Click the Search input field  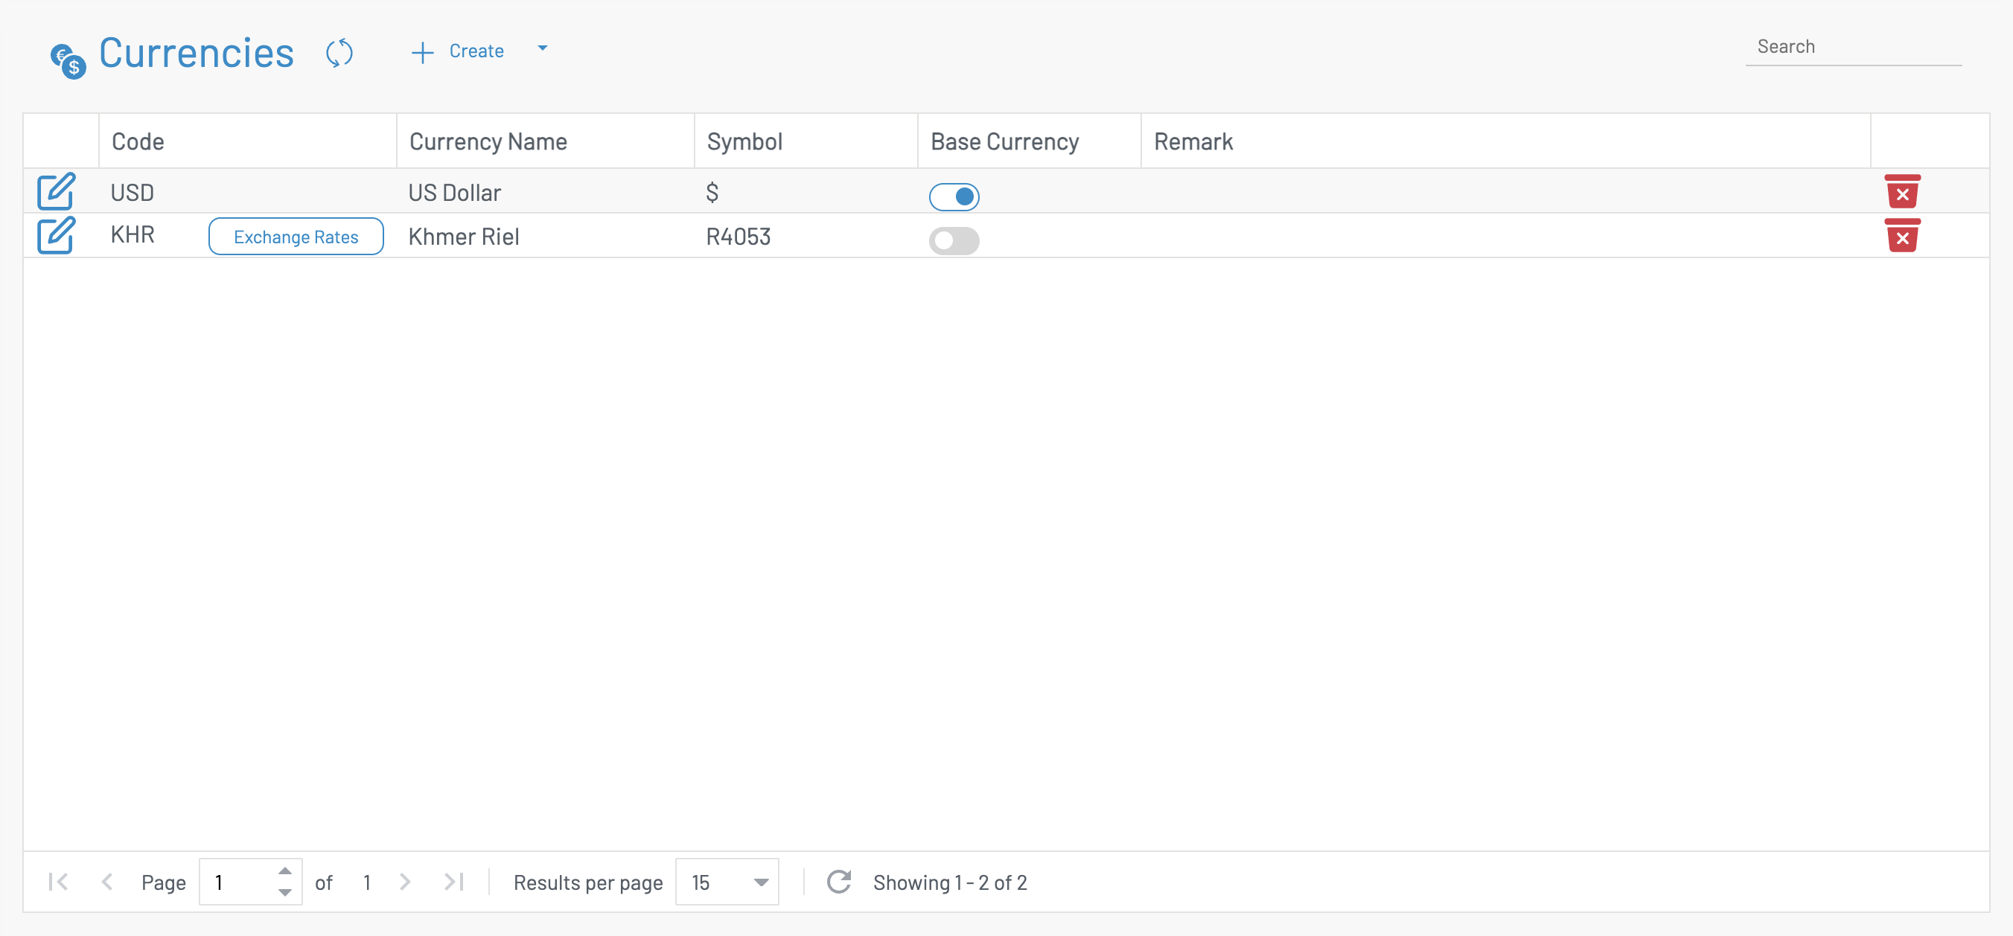pos(1852,47)
